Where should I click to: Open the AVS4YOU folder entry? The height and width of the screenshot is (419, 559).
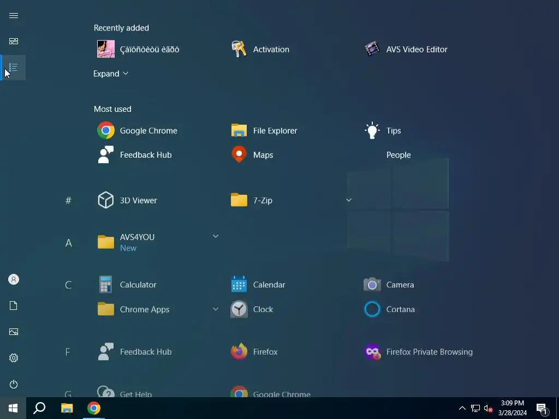click(x=126, y=242)
